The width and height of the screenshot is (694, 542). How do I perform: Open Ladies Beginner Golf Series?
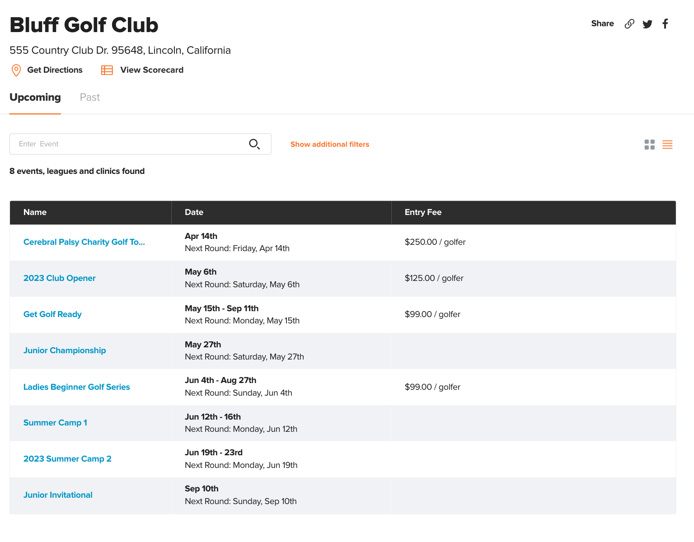coord(77,387)
